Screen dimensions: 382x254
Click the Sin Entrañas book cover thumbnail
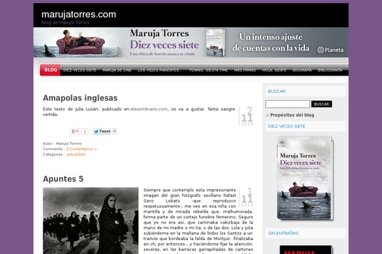[x=306, y=250]
